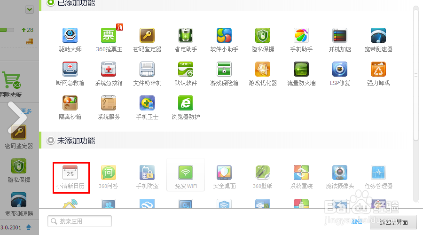The height and width of the screenshot is (235, 423).
Task: Add 系统重装 function
Action: click(x=301, y=177)
